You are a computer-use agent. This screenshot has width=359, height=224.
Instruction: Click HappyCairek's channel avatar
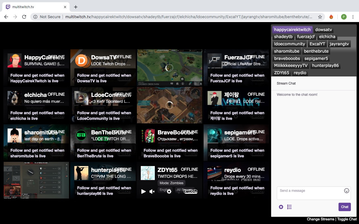[x=15, y=60]
